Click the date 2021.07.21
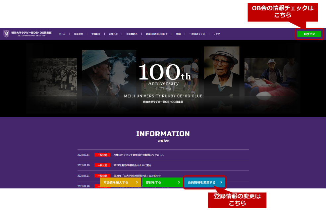Viewport: 326px width, 213px height. pos(83,176)
